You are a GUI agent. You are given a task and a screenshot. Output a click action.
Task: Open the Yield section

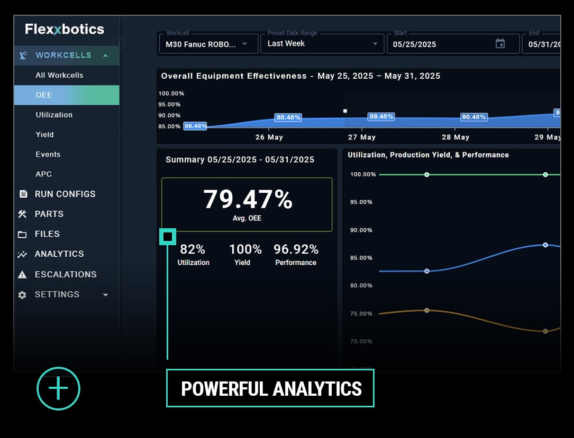click(44, 134)
